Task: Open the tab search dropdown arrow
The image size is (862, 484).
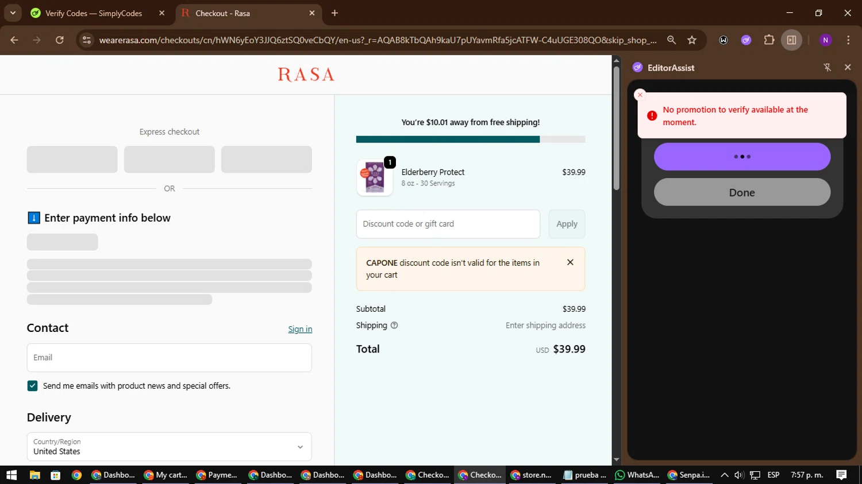Action: point(13,13)
